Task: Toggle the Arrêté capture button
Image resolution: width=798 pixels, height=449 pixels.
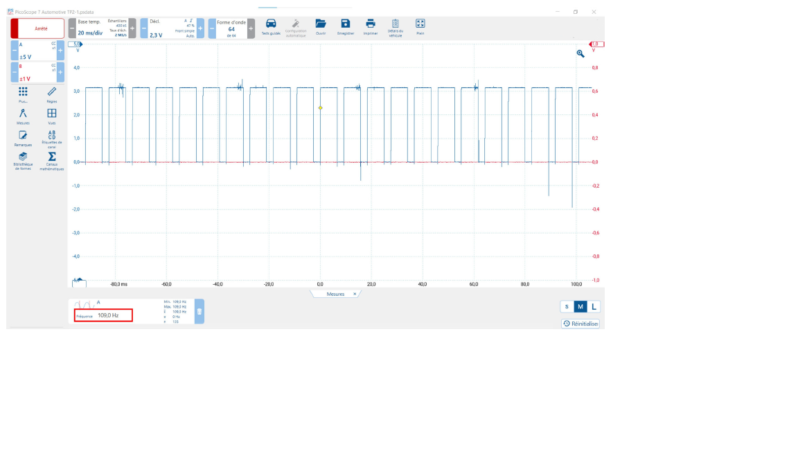Action: click(38, 28)
